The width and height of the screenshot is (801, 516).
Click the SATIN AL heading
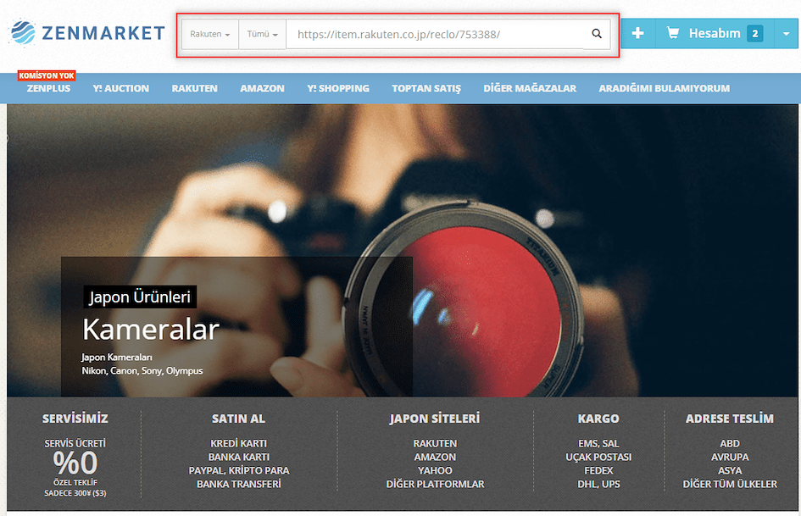238,419
